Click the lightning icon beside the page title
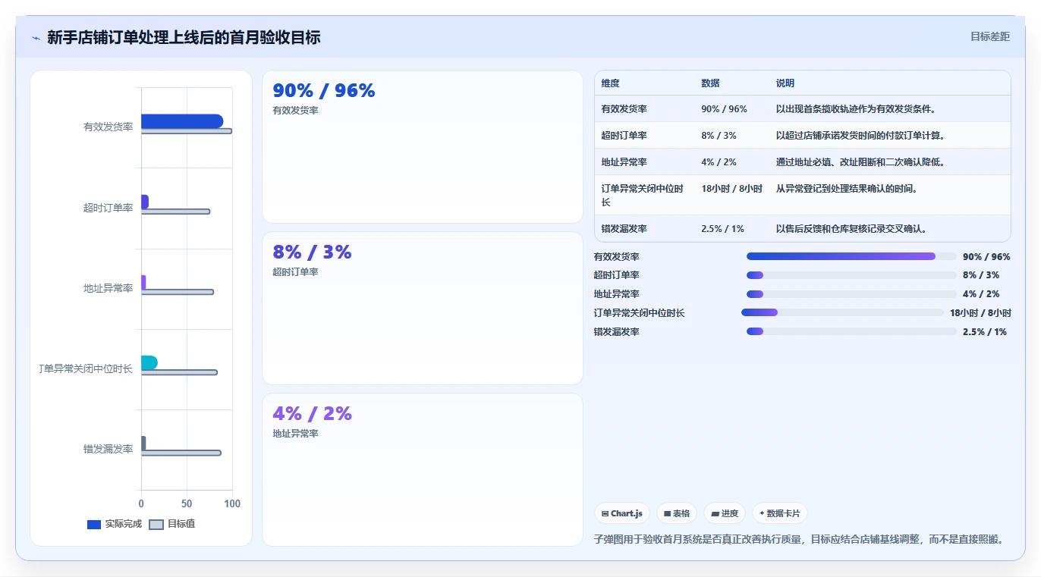The width and height of the screenshot is (1041, 577). point(36,38)
